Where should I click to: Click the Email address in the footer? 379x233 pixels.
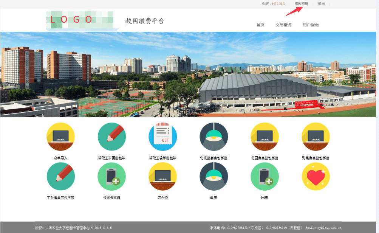[323, 228]
